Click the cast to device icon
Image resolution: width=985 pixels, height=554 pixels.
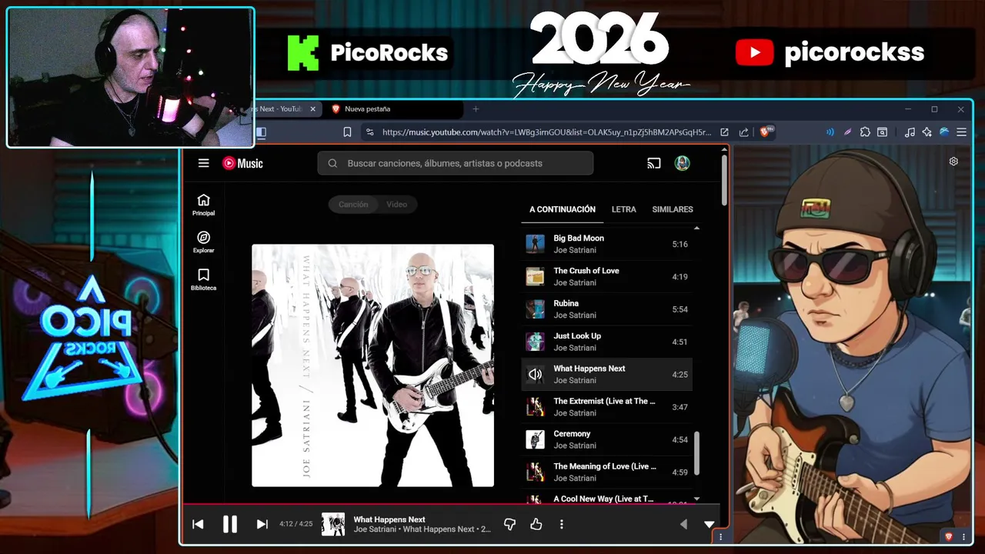tap(654, 163)
